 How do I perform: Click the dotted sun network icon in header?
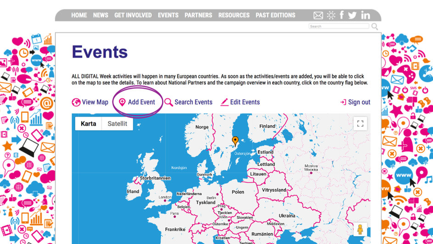click(x=331, y=15)
